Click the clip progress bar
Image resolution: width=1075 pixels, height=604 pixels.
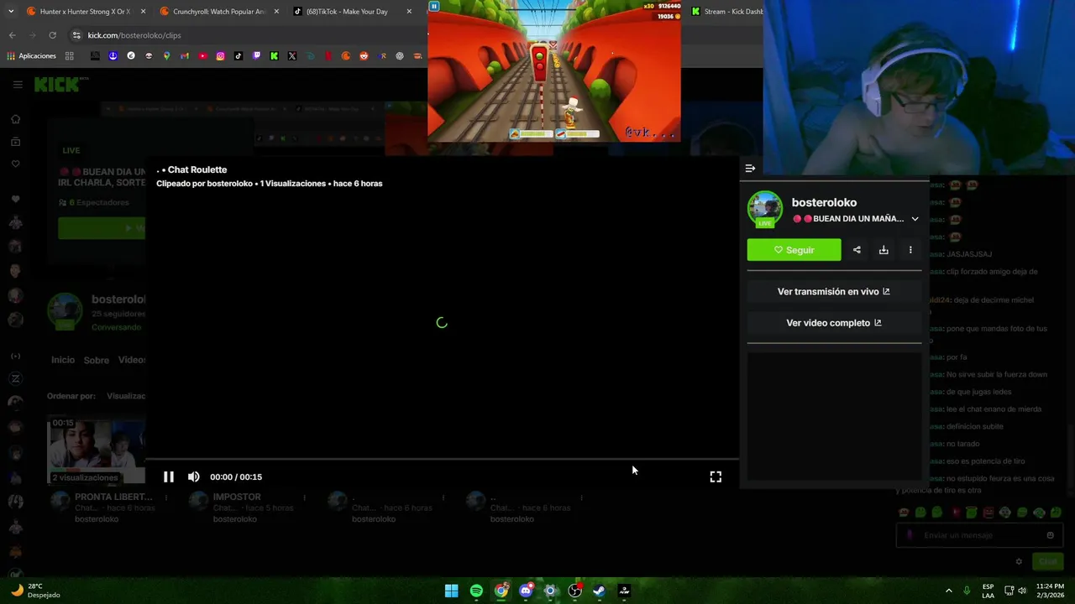(x=442, y=460)
